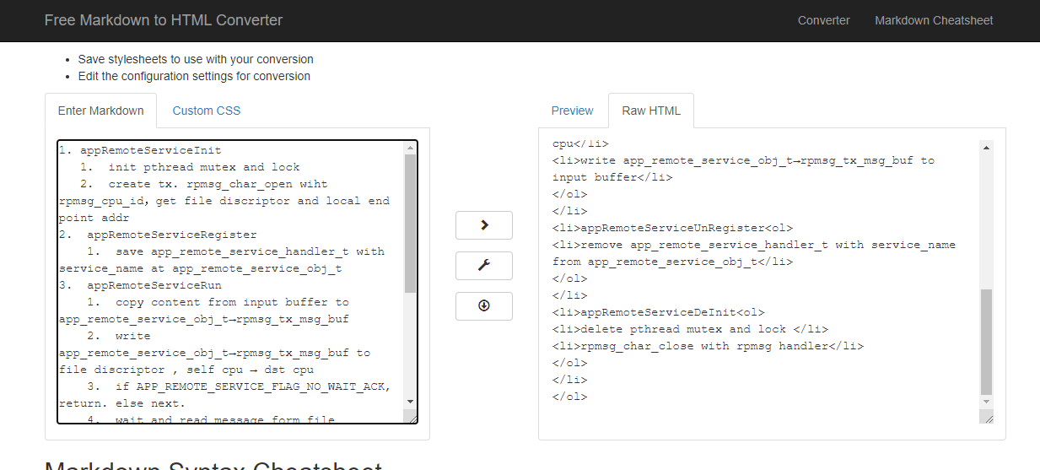This screenshot has width=1040, height=470.
Task: Switch to the Enter Markdown tab
Action: [100, 111]
